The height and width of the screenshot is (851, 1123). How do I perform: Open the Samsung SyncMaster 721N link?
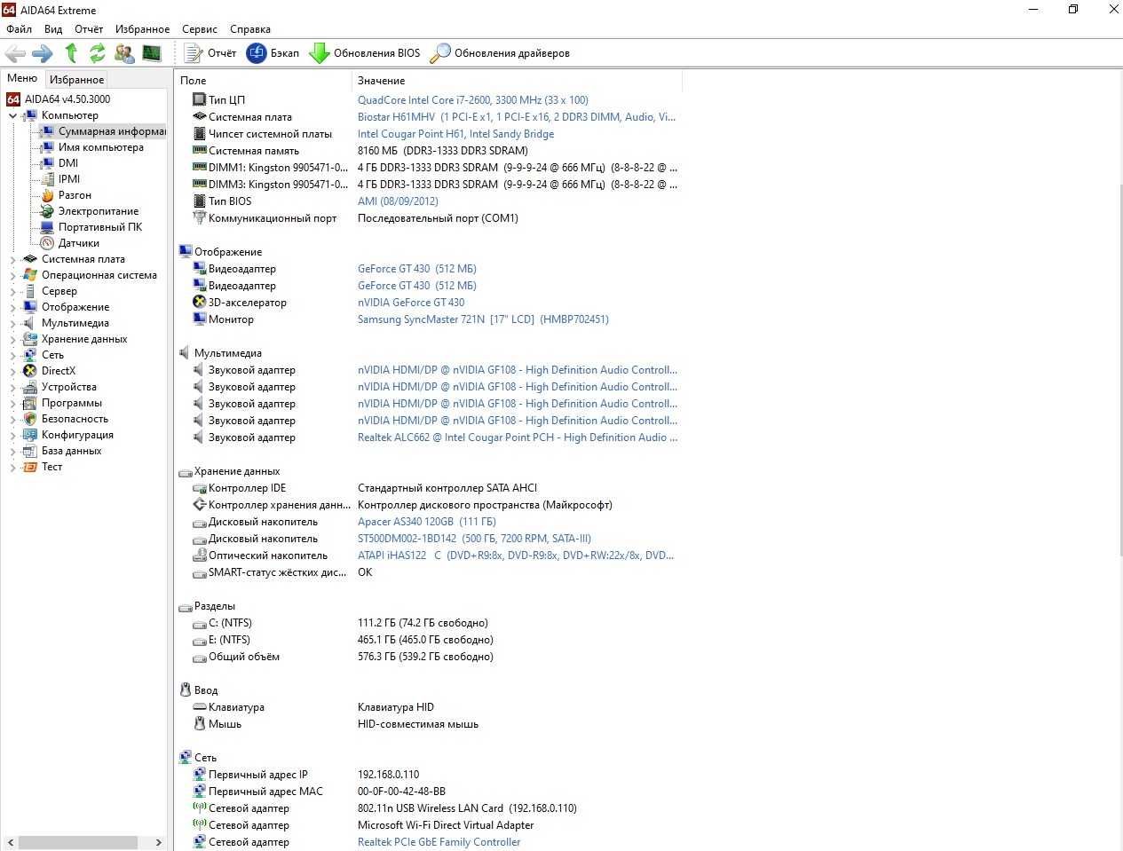click(x=483, y=319)
